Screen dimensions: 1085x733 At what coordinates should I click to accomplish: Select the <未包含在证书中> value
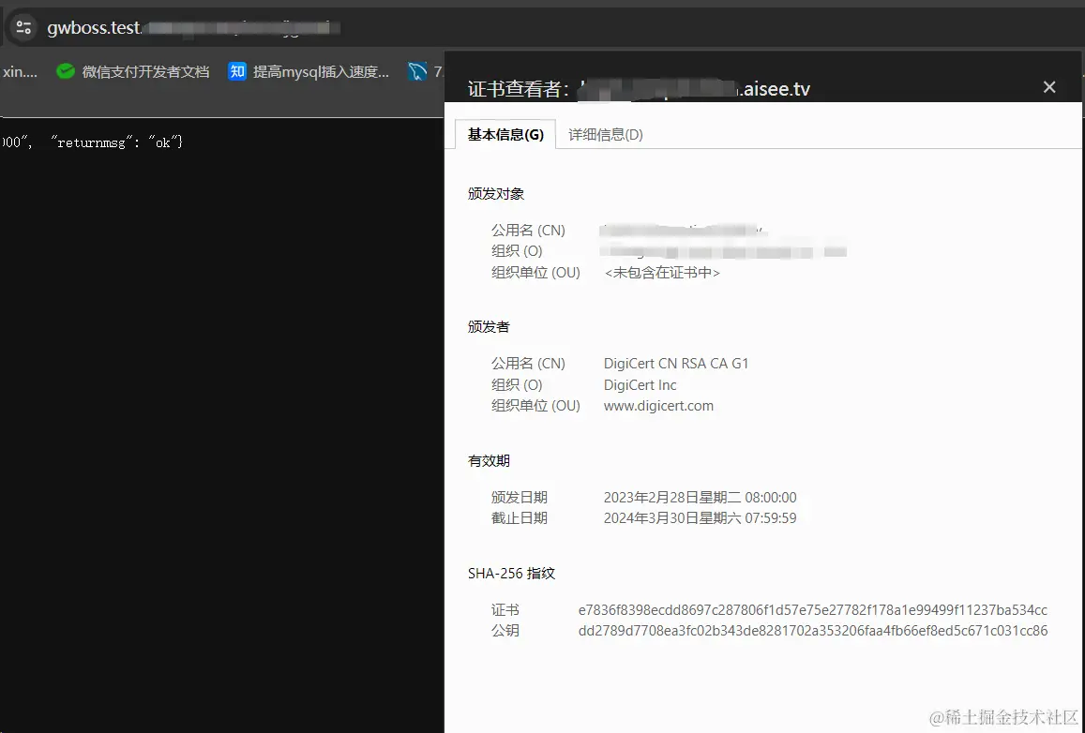[x=662, y=273]
